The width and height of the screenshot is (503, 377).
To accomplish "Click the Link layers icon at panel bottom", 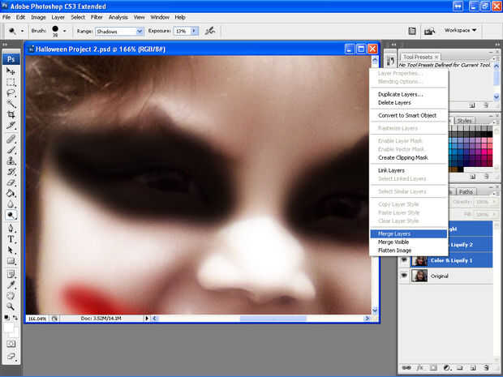I will pos(406,367).
